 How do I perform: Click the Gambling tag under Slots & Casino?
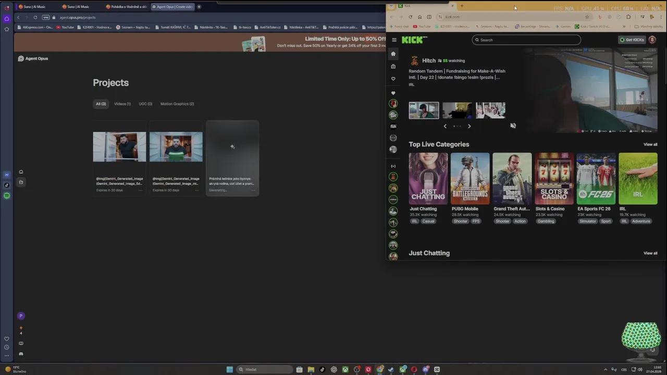pos(546,221)
